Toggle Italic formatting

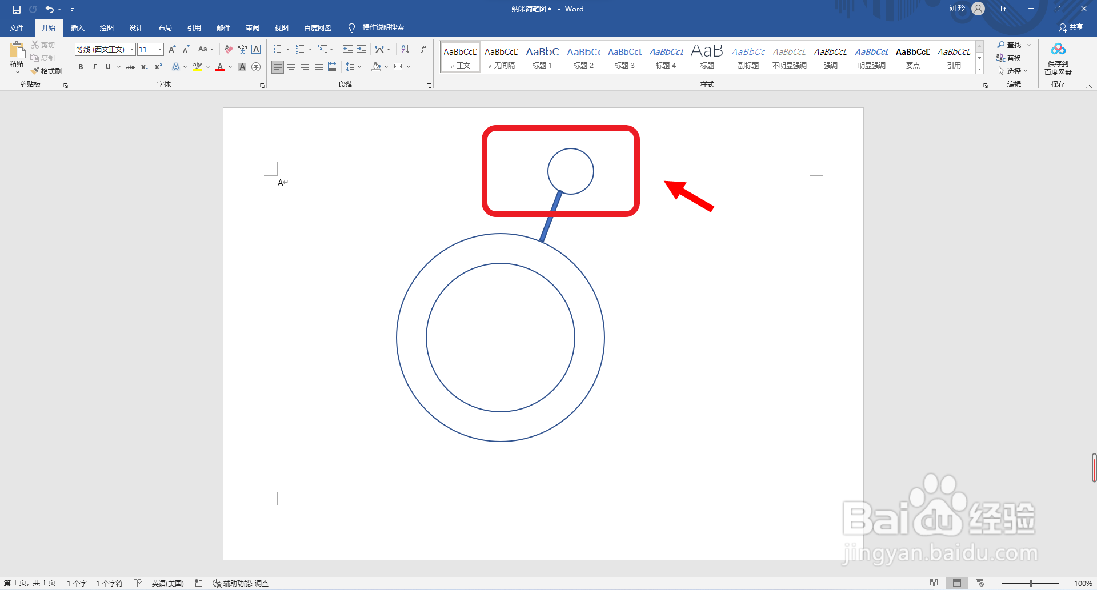click(x=94, y=67)
